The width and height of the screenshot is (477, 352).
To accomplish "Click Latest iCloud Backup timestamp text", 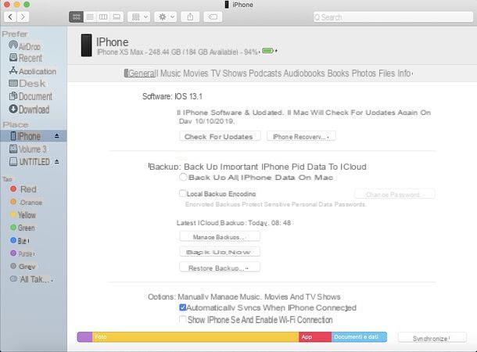I will click(234, 223).
